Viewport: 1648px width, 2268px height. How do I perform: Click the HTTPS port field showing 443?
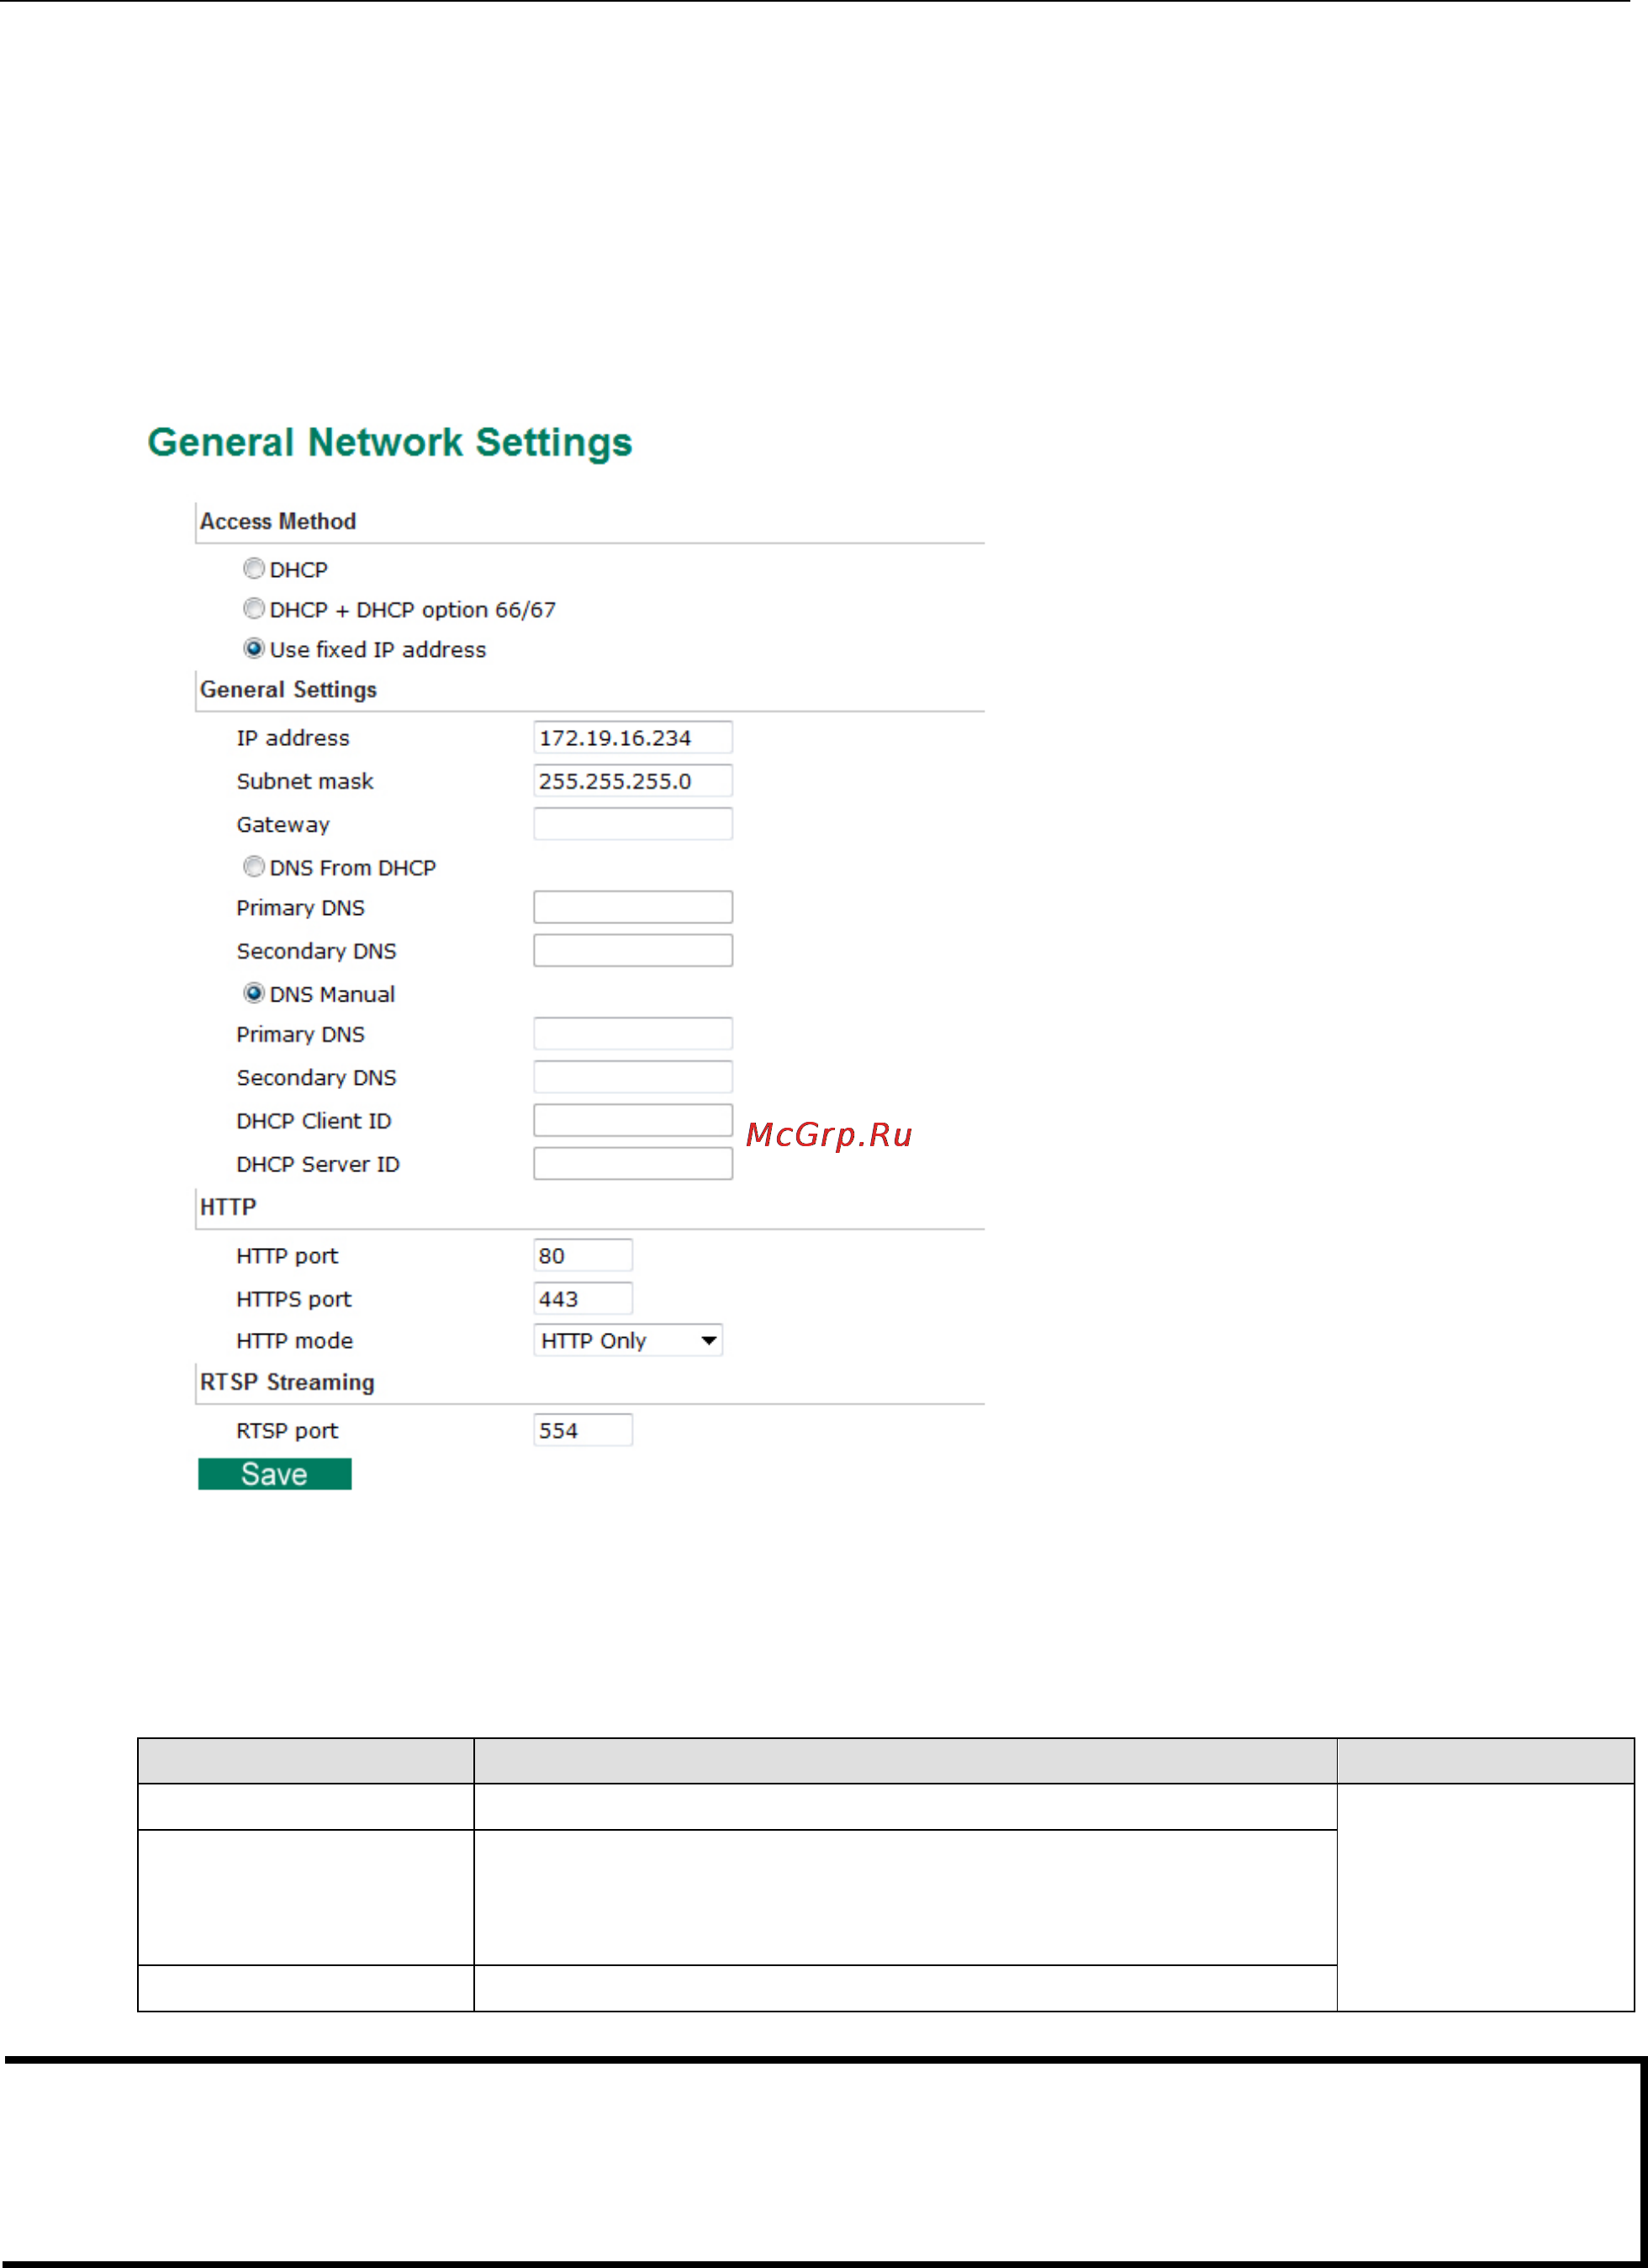[x=583, y=1298]
